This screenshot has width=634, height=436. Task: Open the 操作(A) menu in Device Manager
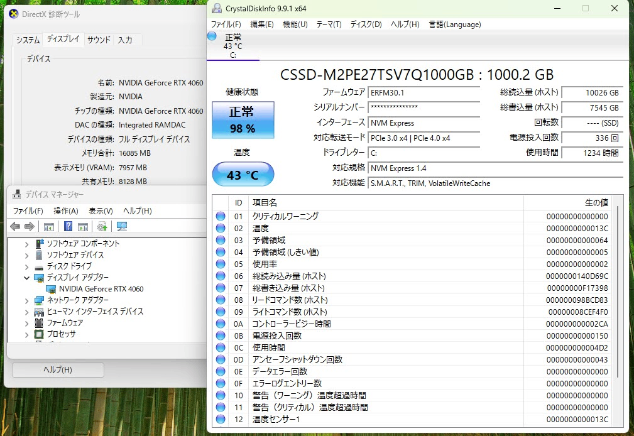pos(65,210)
